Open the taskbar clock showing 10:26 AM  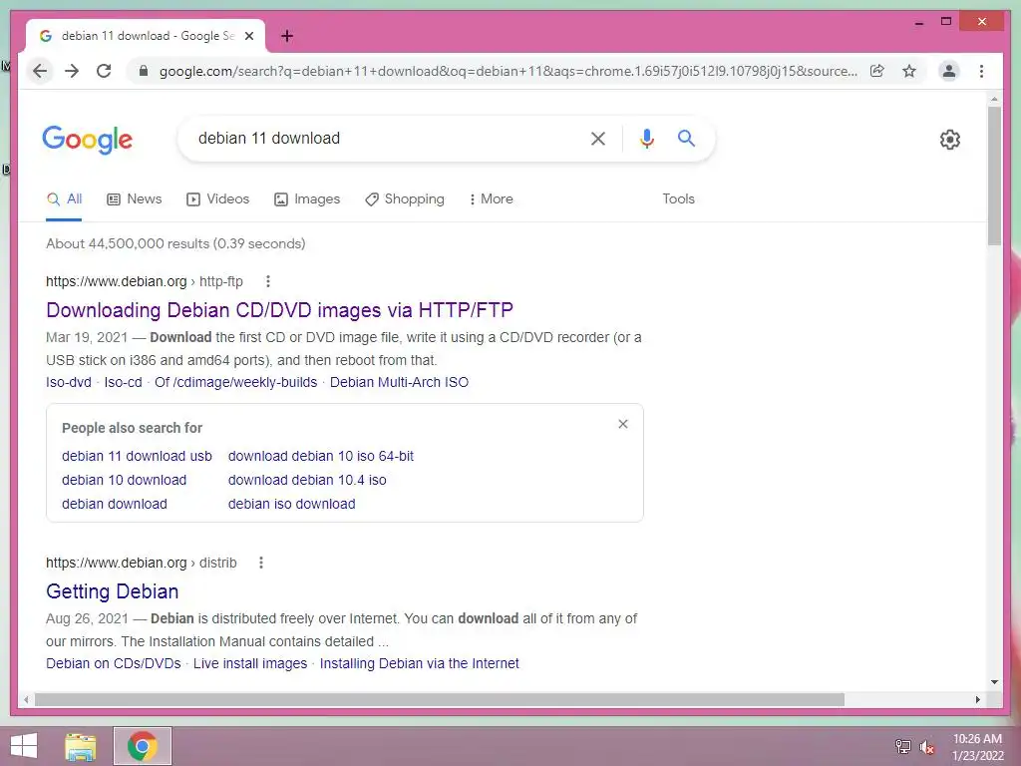(x=977, y=747)
